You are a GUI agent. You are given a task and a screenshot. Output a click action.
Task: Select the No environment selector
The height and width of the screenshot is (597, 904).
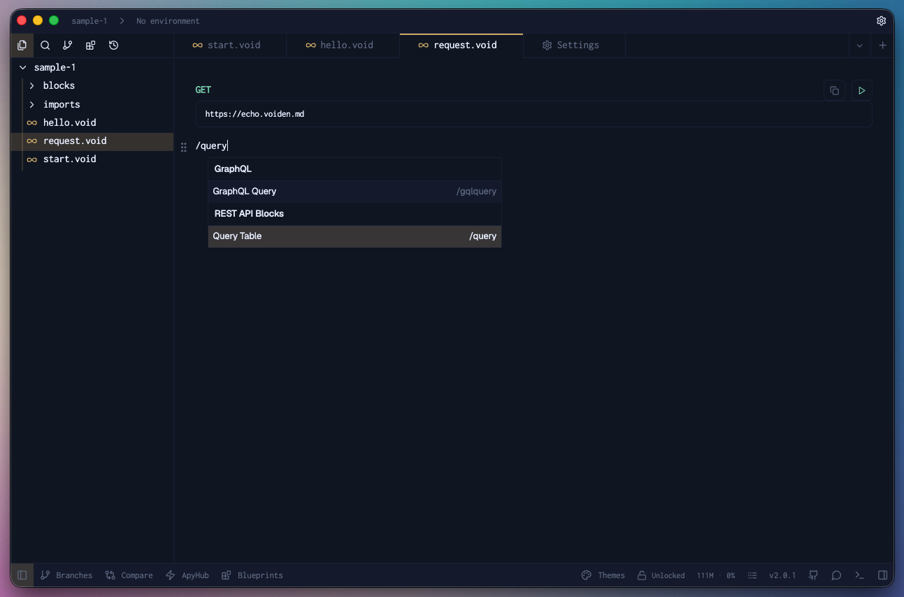[x=168, y=21]
